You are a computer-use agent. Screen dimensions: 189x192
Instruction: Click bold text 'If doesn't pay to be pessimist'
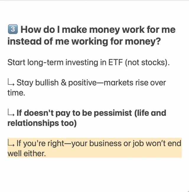coord(74,113)
